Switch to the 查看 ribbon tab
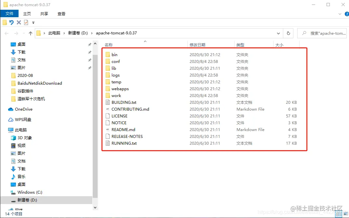Image resolution: width=349 pixels, height=218 pixels. 61,14
